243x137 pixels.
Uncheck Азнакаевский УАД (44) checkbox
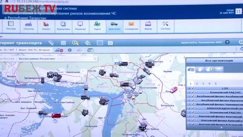[193, 92]
